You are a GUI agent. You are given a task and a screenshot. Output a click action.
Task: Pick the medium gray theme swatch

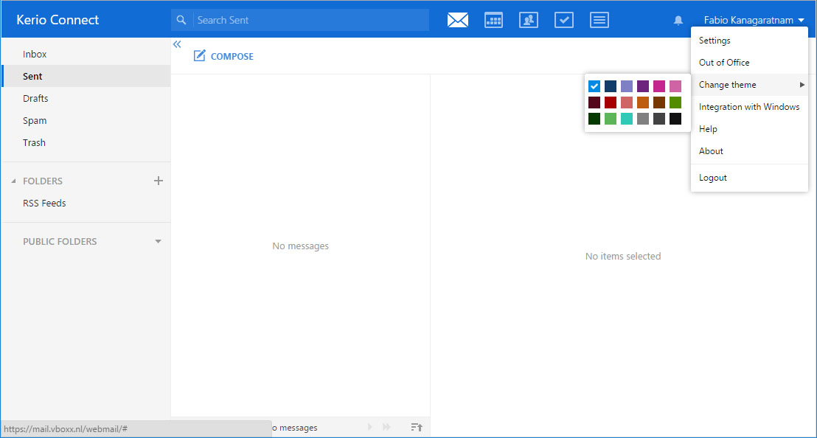pyautogui.click(x=643, y=119)
